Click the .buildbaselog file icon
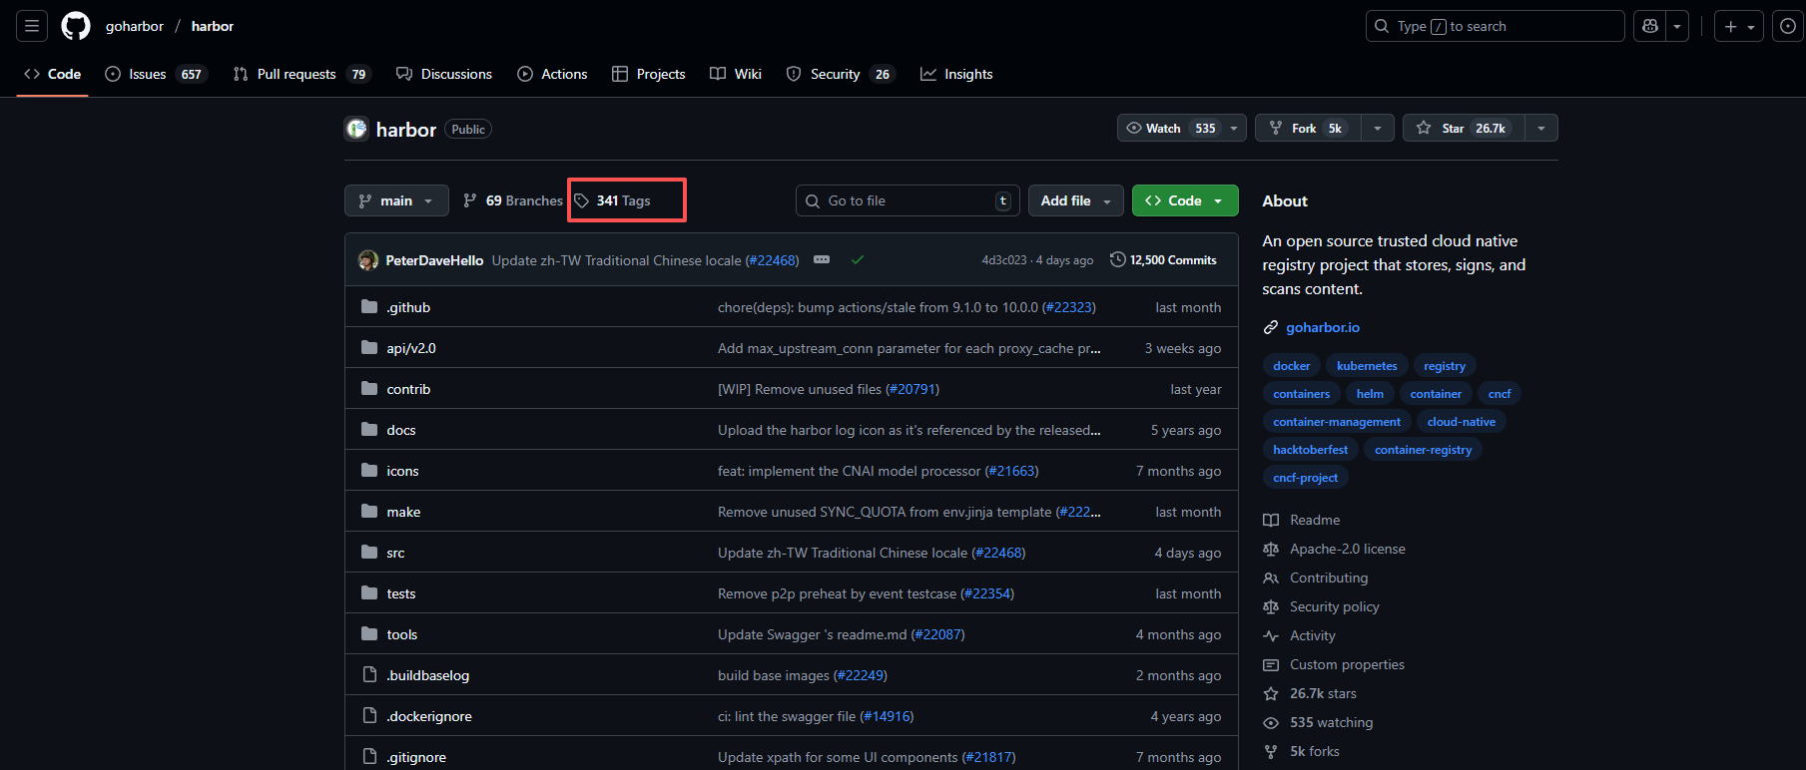This screenshot has height=770, width=1806. (369, 674)
